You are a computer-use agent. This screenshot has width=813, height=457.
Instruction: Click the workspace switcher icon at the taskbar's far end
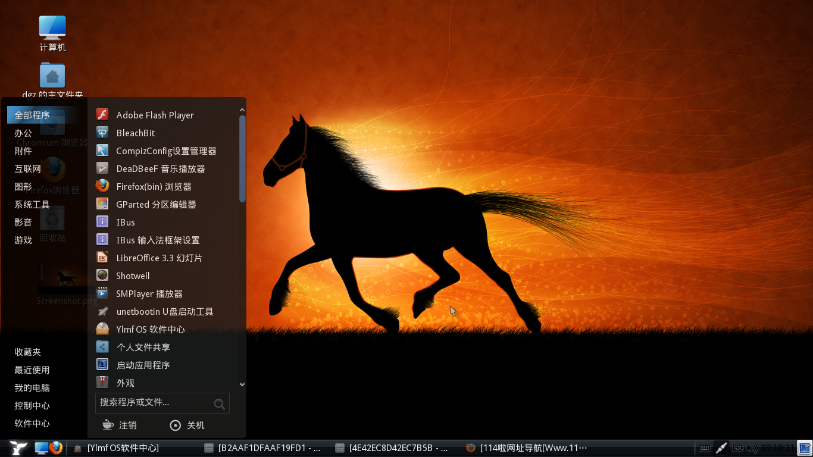tap(805, 448)
